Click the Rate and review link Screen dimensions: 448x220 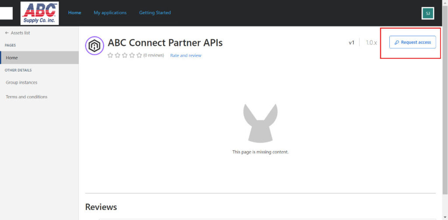tap(185, 55)
